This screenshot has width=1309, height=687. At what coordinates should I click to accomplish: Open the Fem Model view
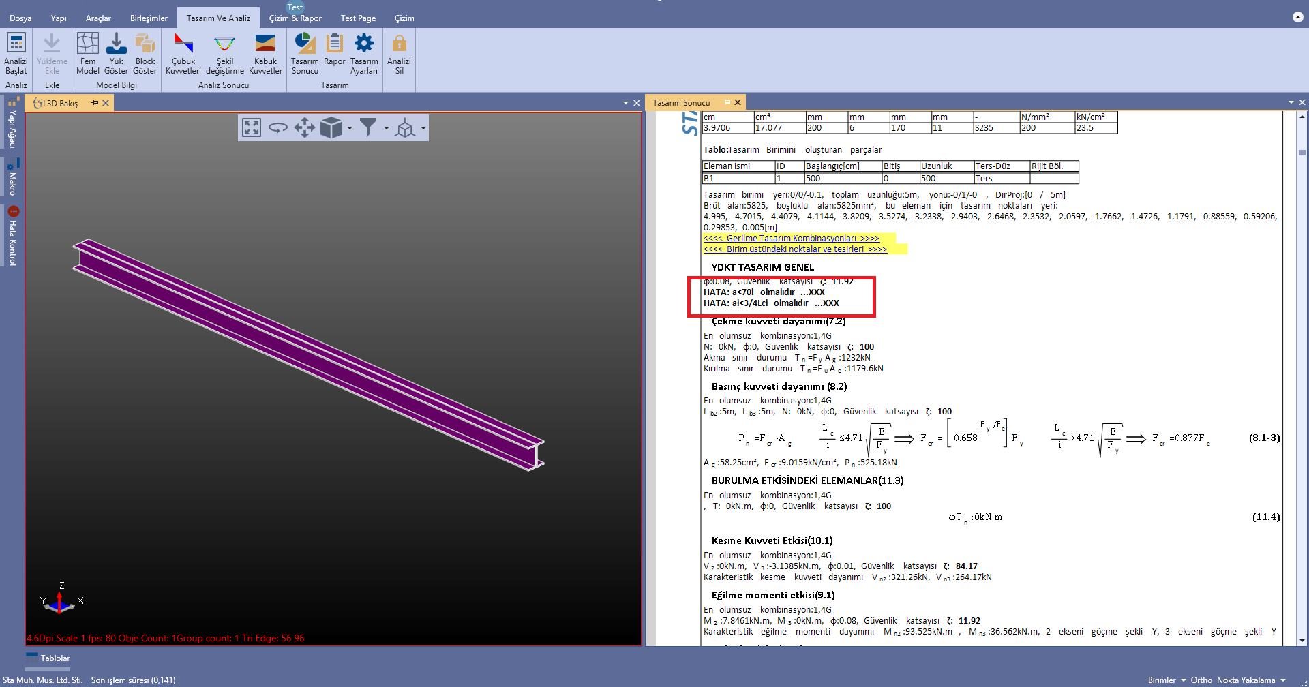pyautogui.click(x=87, y=53)
